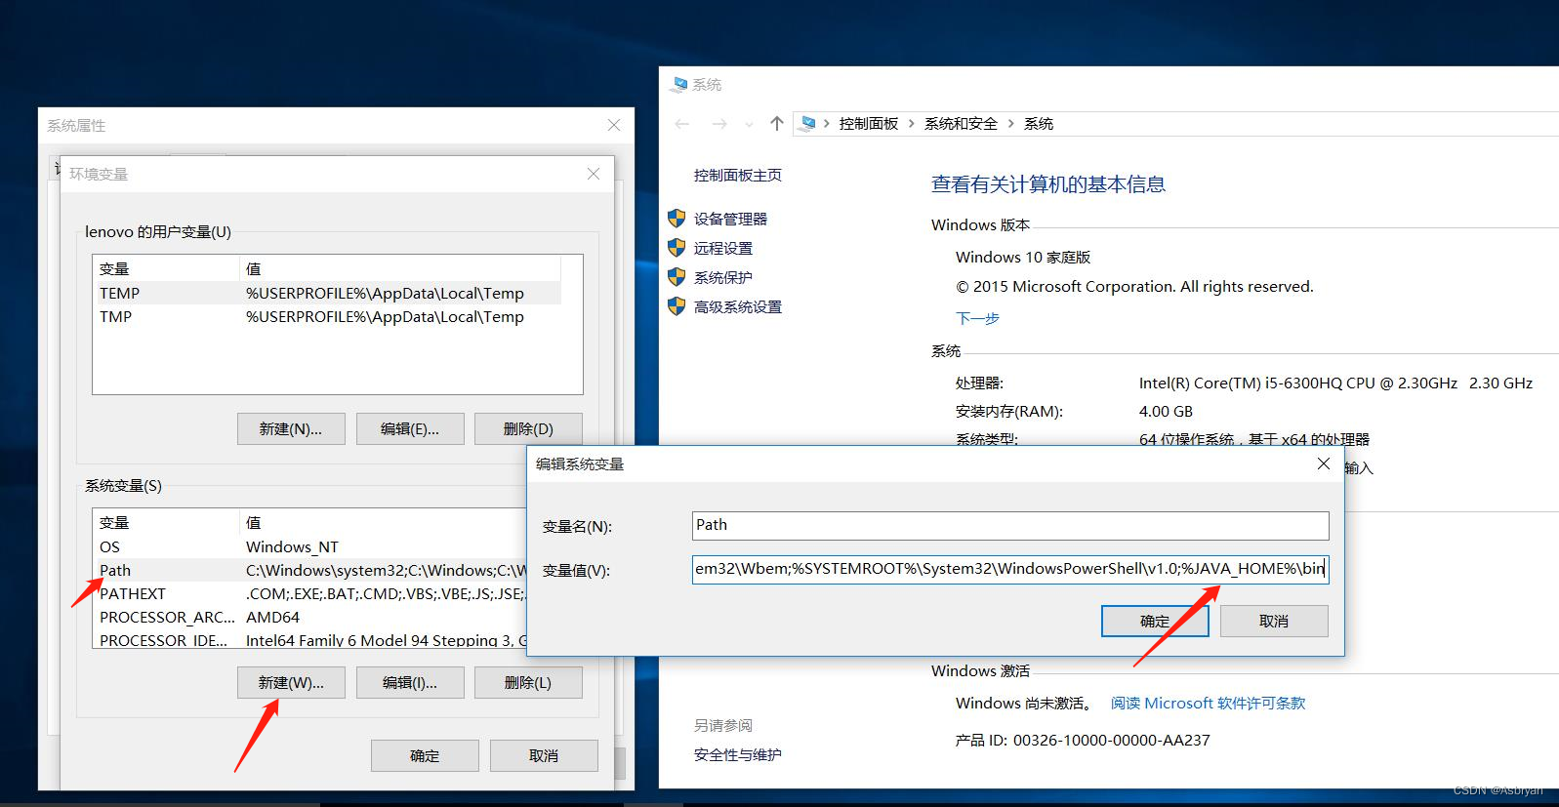This screenshot has height=807, width=1559.
Task: Click the computer icon in address bar
Action: [807, 124]
